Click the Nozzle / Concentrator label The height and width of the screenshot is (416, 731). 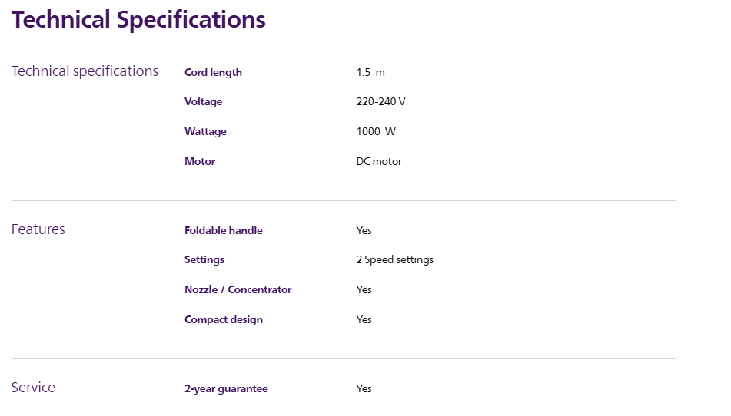point(238,289)
